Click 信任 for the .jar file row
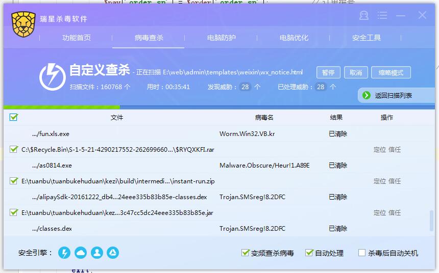Screen dimensions: 439x273 tap(395, 213)
